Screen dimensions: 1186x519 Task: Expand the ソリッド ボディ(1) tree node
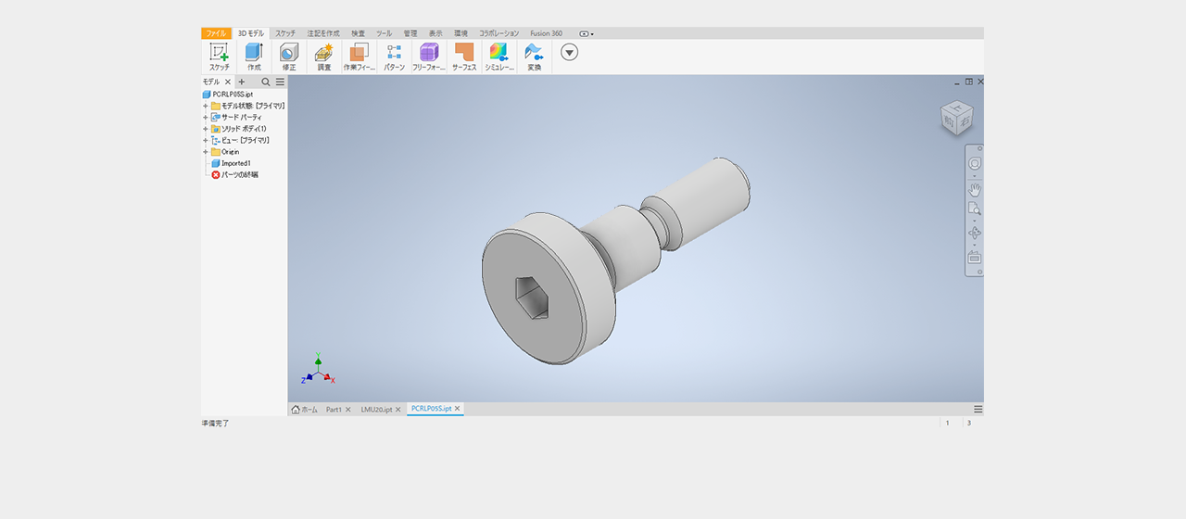206,129
